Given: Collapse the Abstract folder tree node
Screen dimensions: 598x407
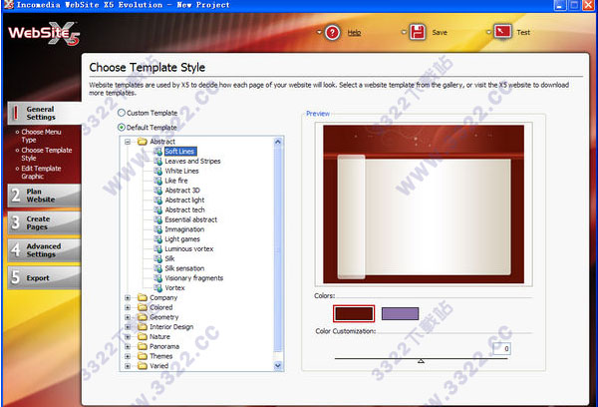Looking at the screenshot, I should point(128,142).
